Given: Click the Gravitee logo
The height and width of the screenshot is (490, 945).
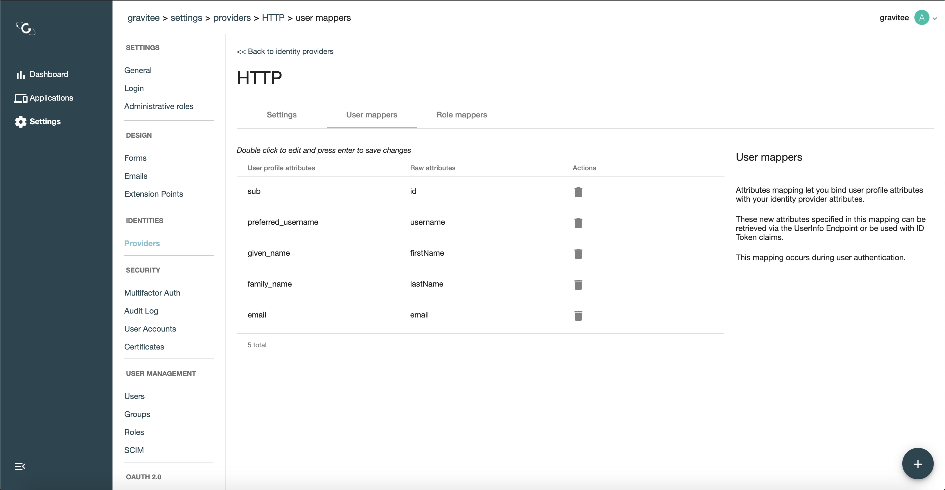Looking at the screenshot, I should [26, 28].
